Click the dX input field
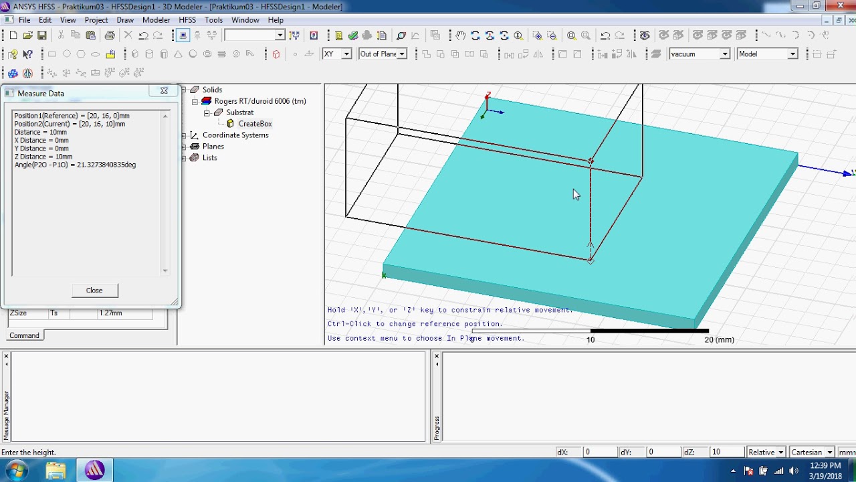Screen dimensions: 856x482 [599, 453]
